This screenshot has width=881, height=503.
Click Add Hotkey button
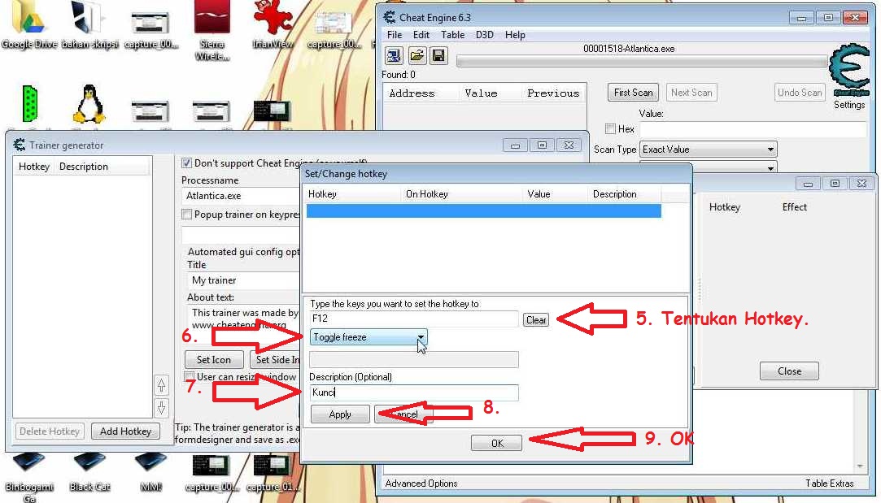(125, 431)
